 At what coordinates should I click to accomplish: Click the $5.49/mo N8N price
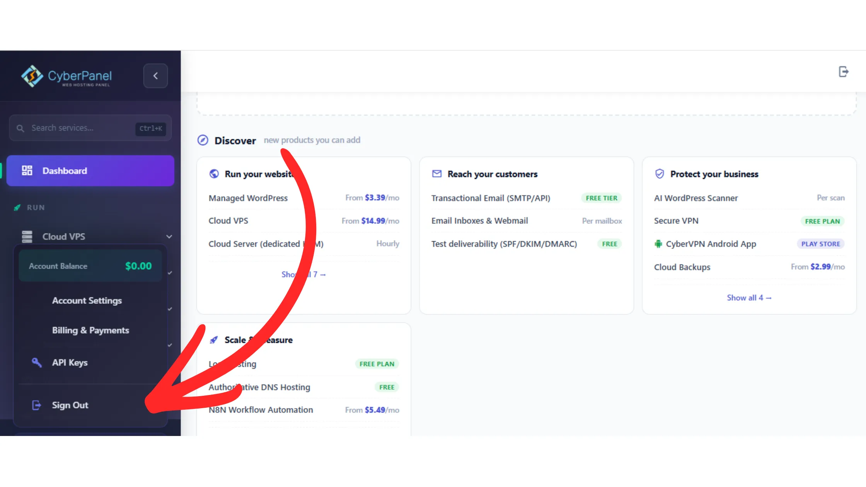click(x=382, y=410)
